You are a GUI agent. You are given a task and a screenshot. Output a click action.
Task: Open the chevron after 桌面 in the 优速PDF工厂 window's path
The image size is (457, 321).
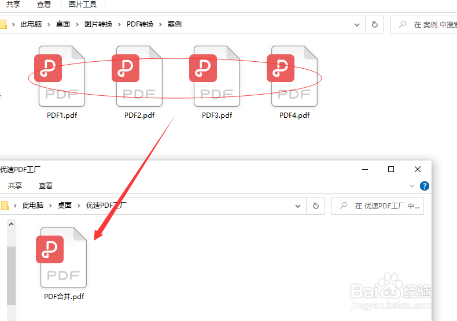point(79,206)
